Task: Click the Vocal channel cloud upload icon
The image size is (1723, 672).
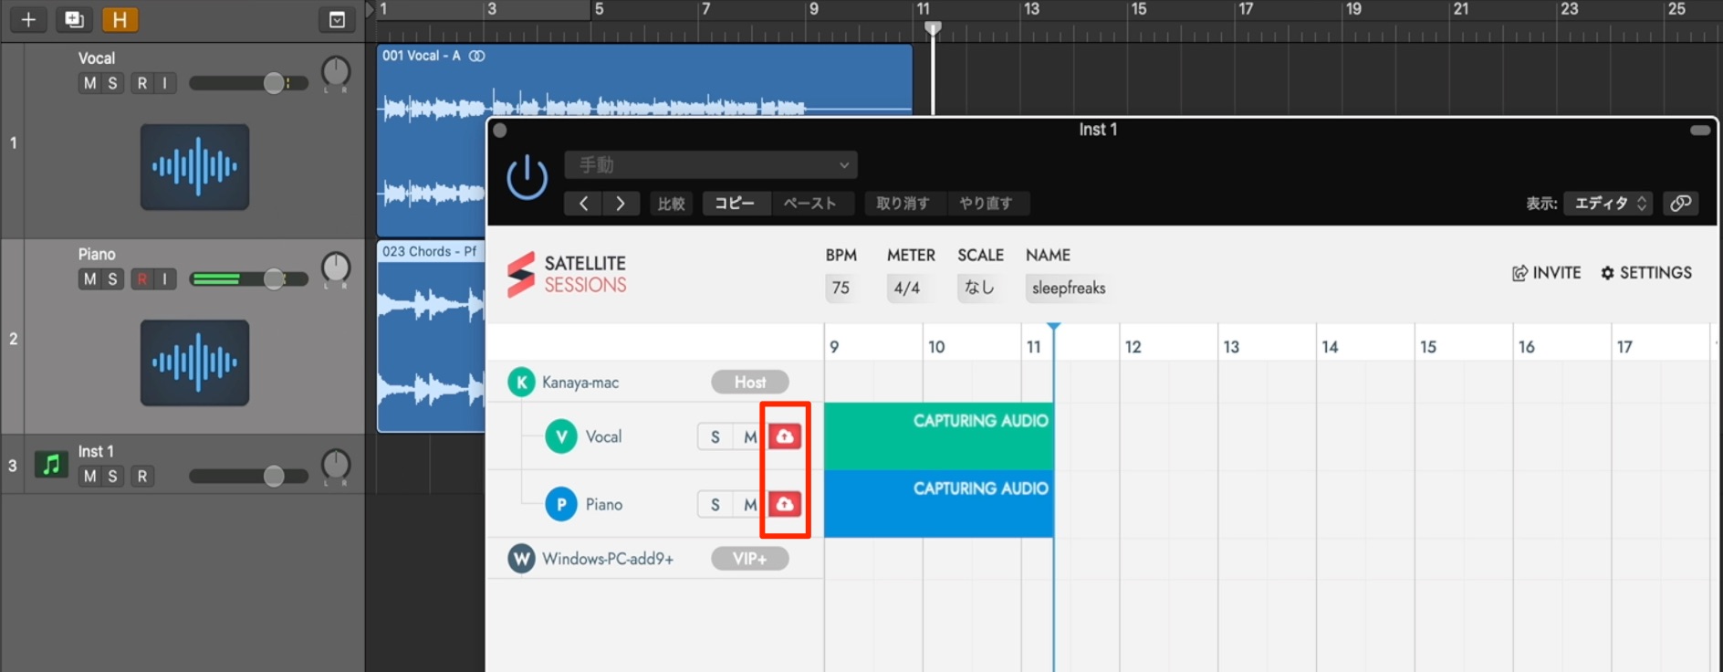Action: pyautogui.click(x=785, y=436)
